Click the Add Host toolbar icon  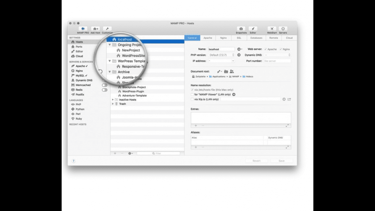coord(95,29)
